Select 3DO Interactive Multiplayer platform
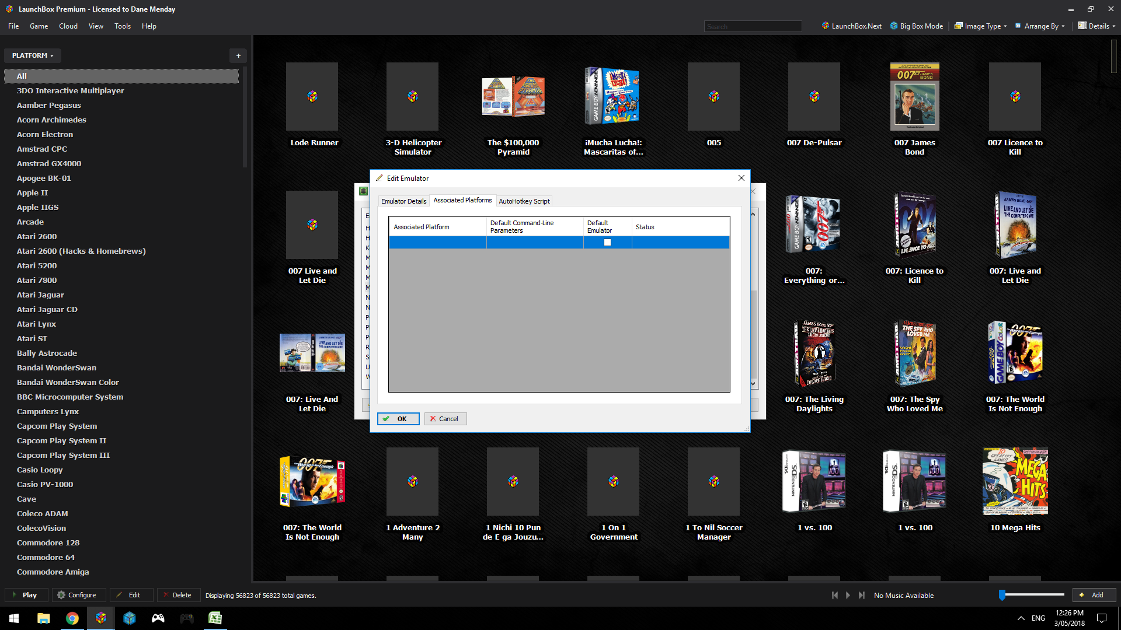1121x630 pixels. (70, 90)
